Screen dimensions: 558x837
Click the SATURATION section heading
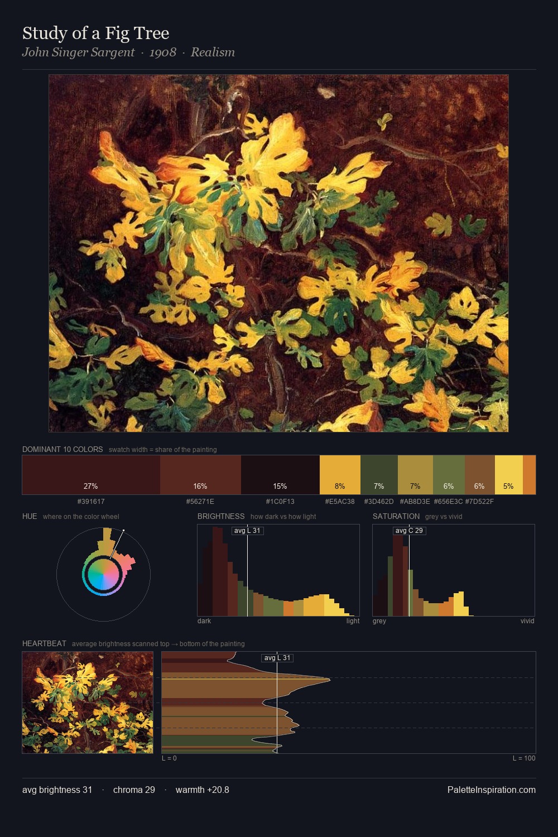pyautogui.click(x=396, y=516)
